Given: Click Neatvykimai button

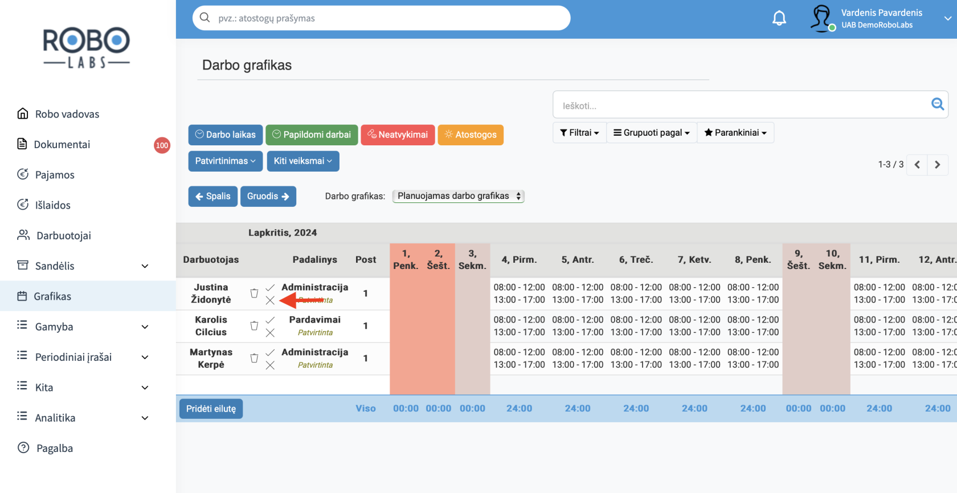Looking at the screenshot, I should (398, 135).
